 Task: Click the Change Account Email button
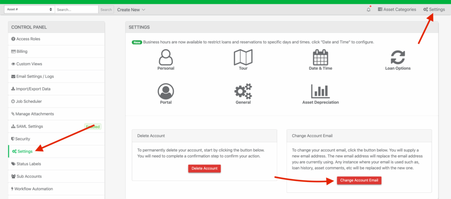[359, 181]
